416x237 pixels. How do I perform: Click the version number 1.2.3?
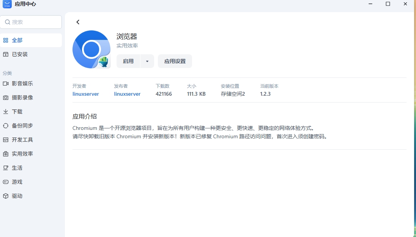[265, 94]
